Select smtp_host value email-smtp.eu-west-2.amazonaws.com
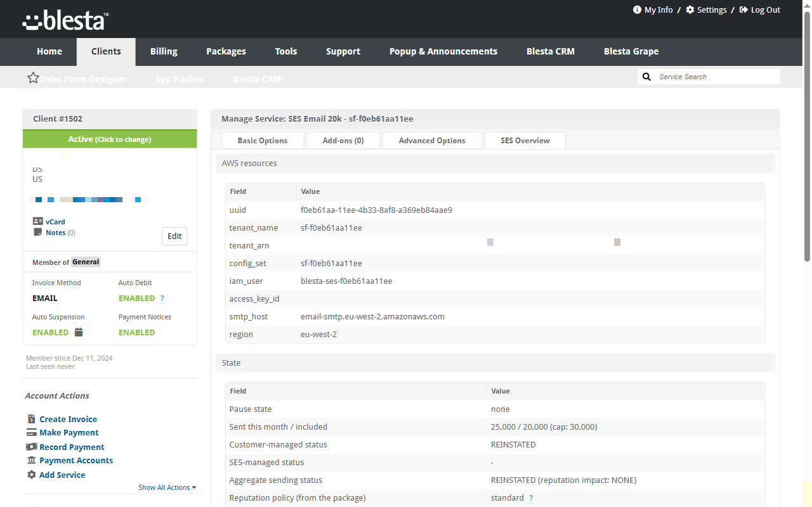The width and height of the screenshot is (812, 507). [x=372, y=316]
